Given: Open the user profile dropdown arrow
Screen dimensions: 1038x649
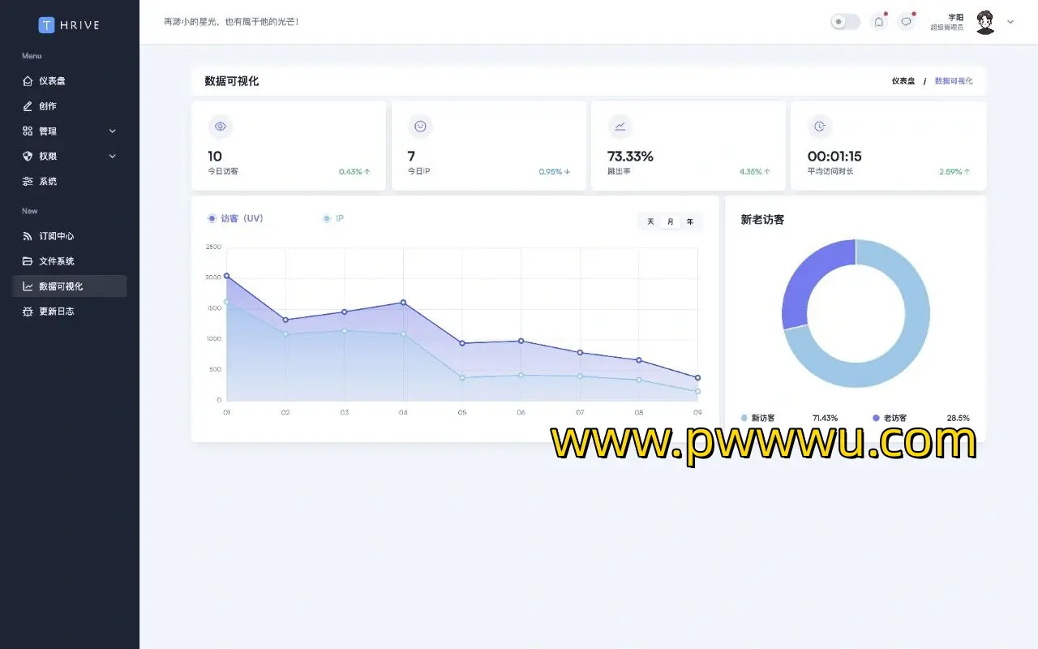Looking at the screenshot, I should coord(1010,22).
